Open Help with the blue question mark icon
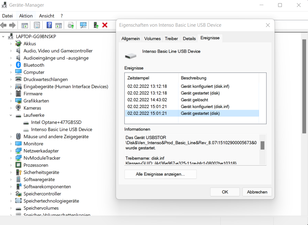308x225 pixels. coord(49,25)
